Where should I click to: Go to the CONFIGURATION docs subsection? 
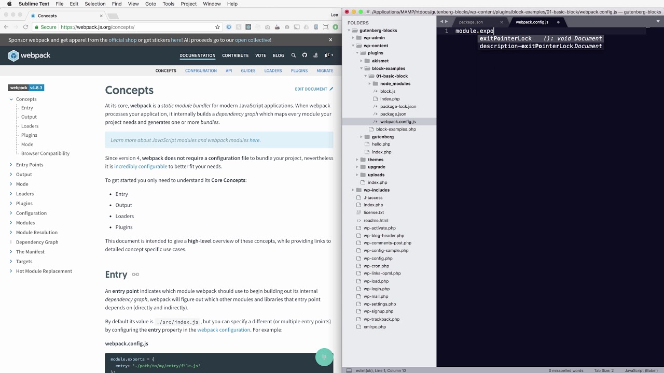(201, 70)
